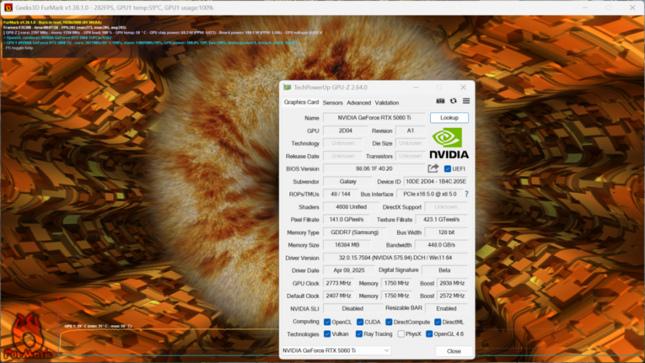Click the GPU-Z screenshot camera icon

(440, 101)
